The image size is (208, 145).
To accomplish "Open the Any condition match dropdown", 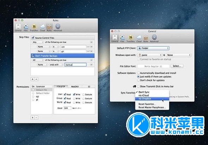I will tap(38, 42).
